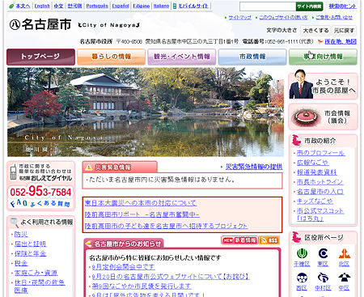Click the 西区 ward emblem icon
This screenshot has width=364, height=297.
tap(302, 278)
